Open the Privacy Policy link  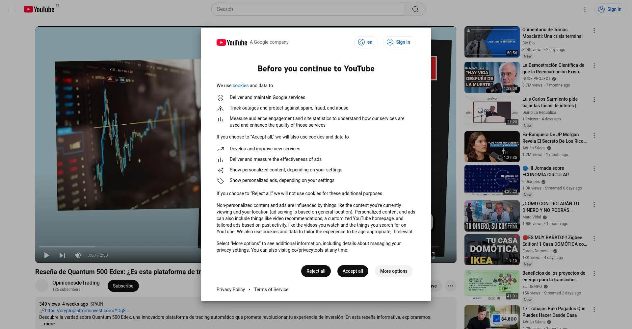[x=231, y=290]
